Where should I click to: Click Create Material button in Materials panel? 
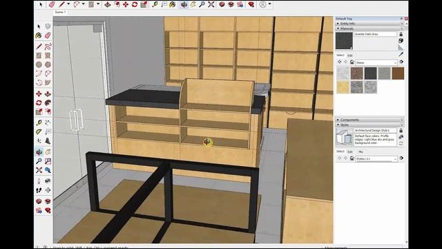tap(401, 41)
